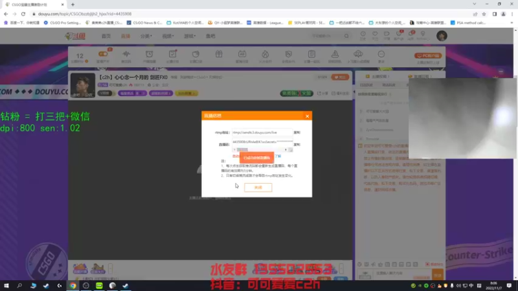The image size is (518, 291).
Task: Click the orange follow button beside room title
Action: [340, 77]
